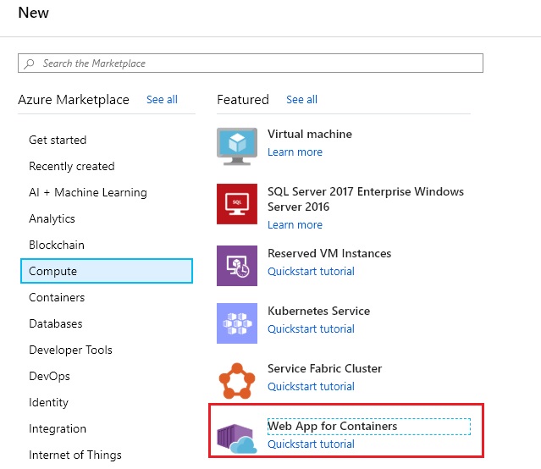
Task: Open the Containers category
Action: point(57,297)
